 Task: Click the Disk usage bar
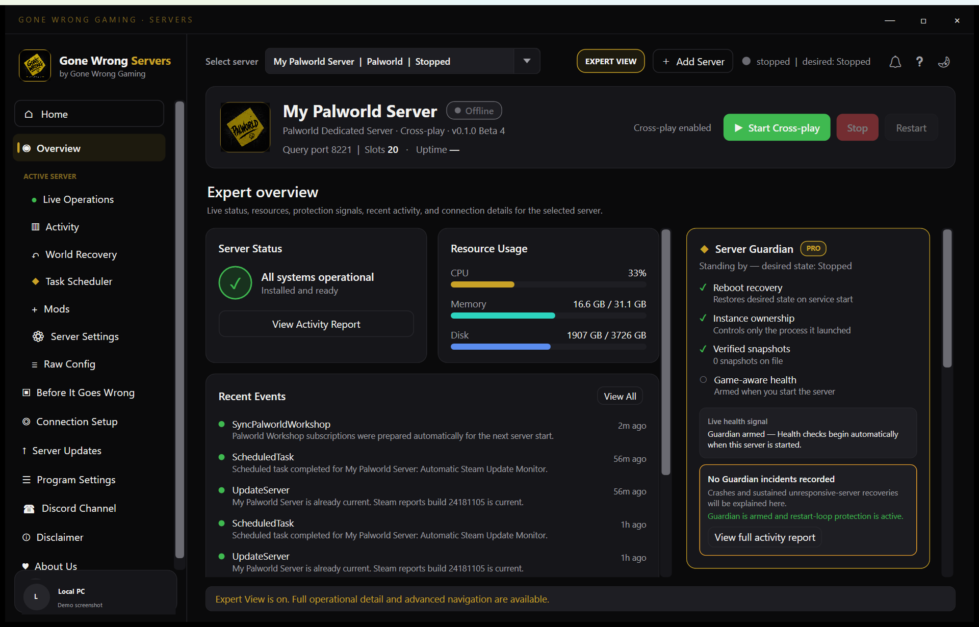coord(548,347)
